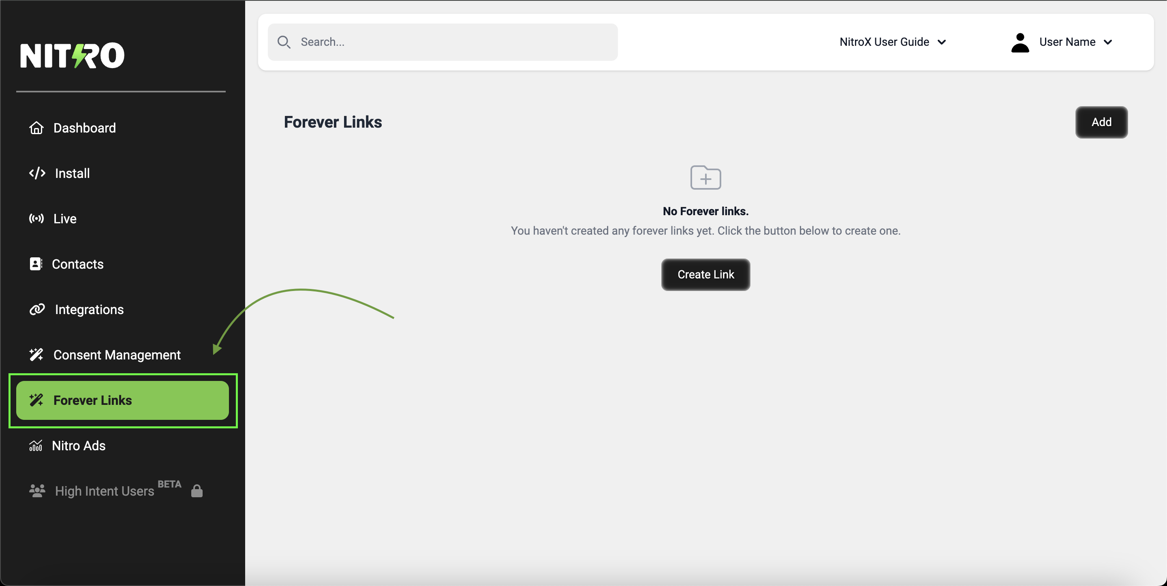This screenshot has width=1167, height=586.
Task: Click the Contacts address book icon
Action: pyautogui.click(x=36, y=264)
